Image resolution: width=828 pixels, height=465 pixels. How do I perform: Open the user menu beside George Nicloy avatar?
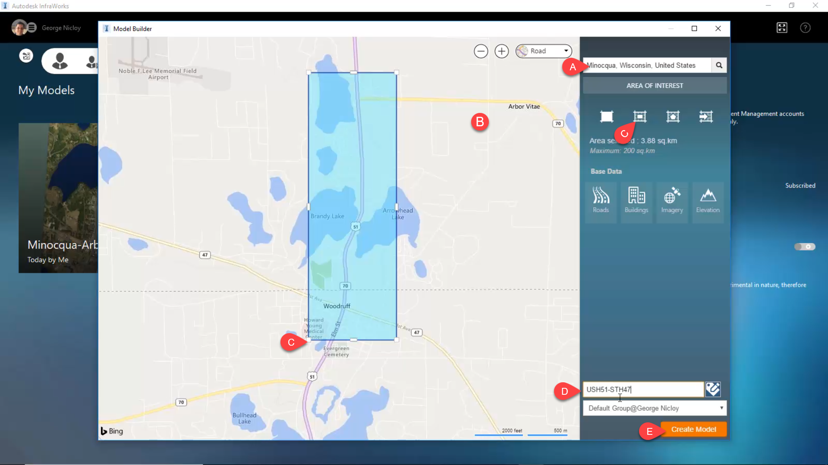pyautogui.click(x=32, y=28)
